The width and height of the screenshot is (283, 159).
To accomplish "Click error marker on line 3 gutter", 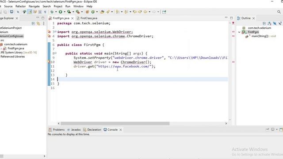I will coord(49,32).
